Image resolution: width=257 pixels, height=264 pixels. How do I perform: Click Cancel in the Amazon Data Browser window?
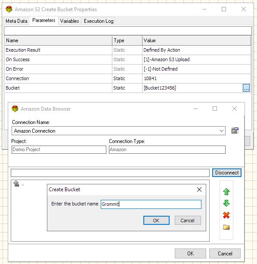pos(225,253)
